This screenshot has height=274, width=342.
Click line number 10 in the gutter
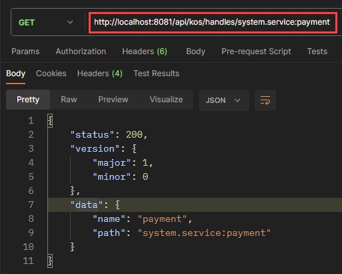[28, 247]
